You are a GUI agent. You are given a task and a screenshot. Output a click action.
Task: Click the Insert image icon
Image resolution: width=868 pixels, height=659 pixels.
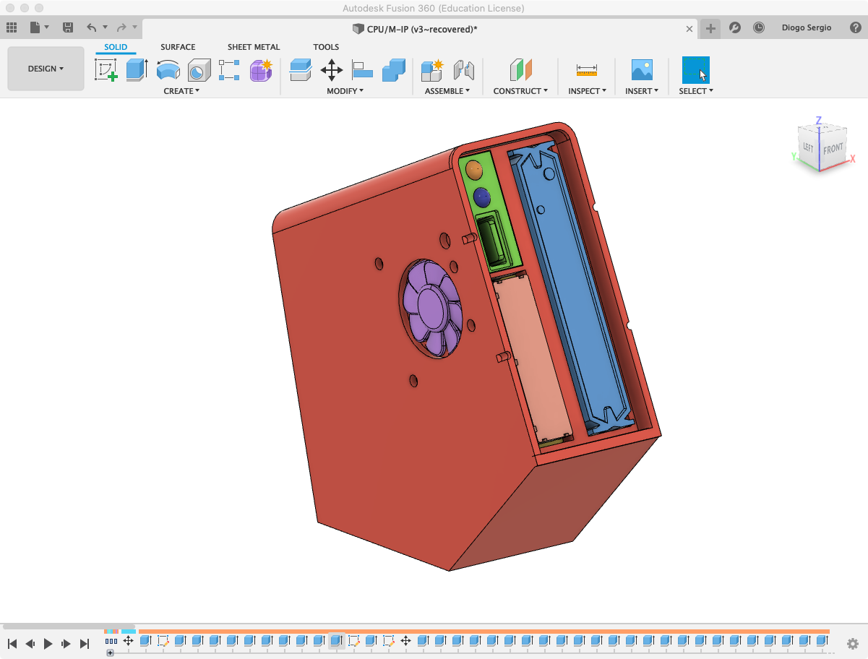tap(642, 70)
